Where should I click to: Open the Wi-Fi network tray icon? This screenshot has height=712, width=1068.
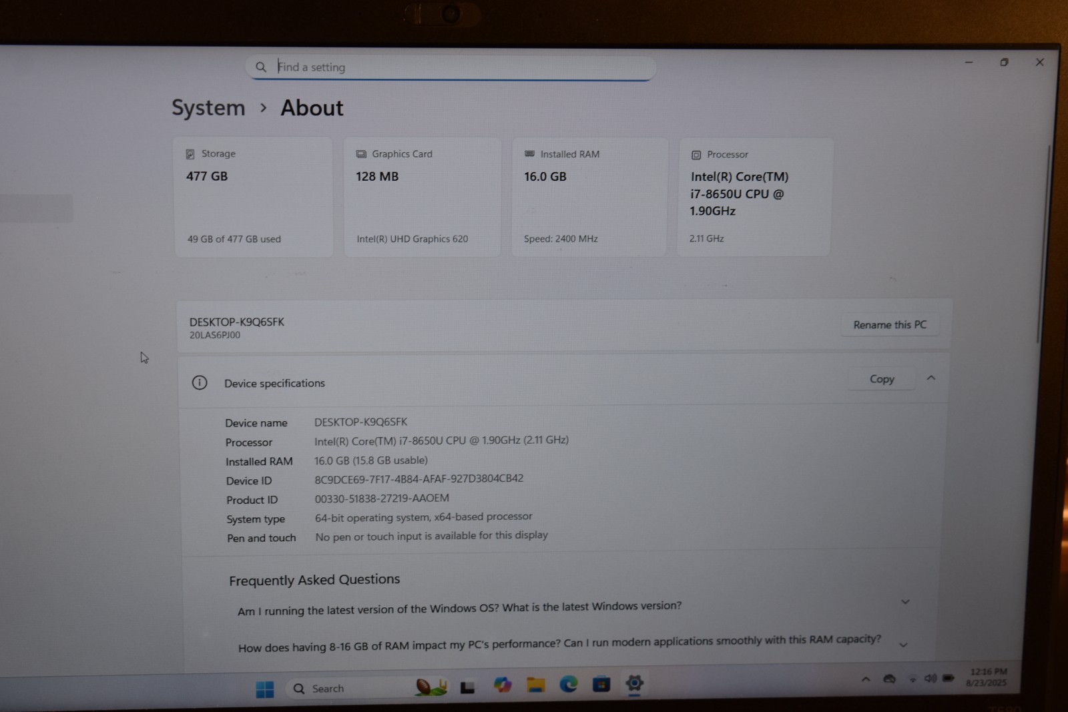912,679
